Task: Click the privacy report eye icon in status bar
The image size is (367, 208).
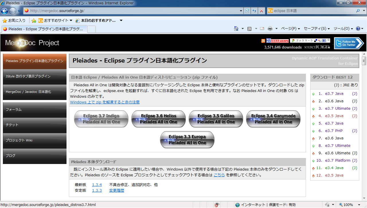Action: (x=217, y=205)
